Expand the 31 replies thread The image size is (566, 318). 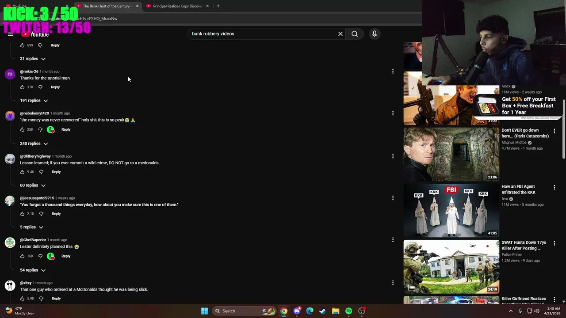33,59
